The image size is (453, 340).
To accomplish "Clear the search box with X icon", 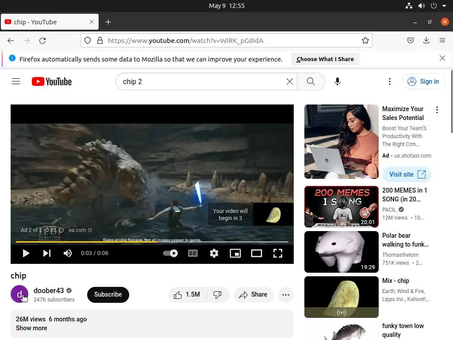I will tap(289, 81).
